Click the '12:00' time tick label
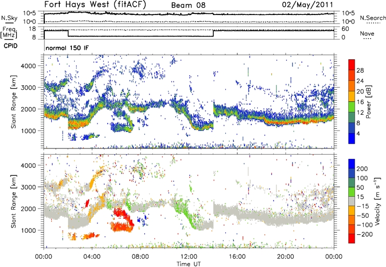Screen dimensions: 386x267 click(189, 257)
